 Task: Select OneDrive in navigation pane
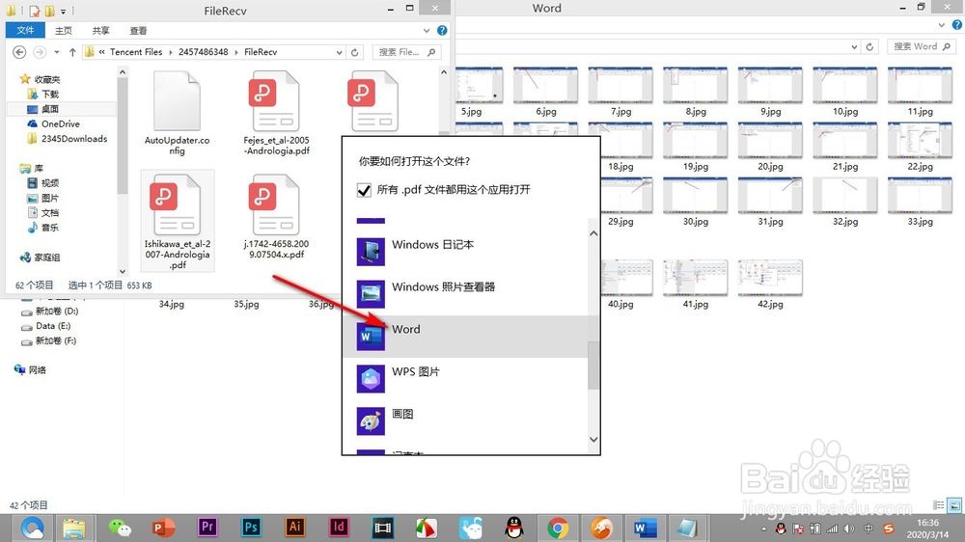point(54,123)
